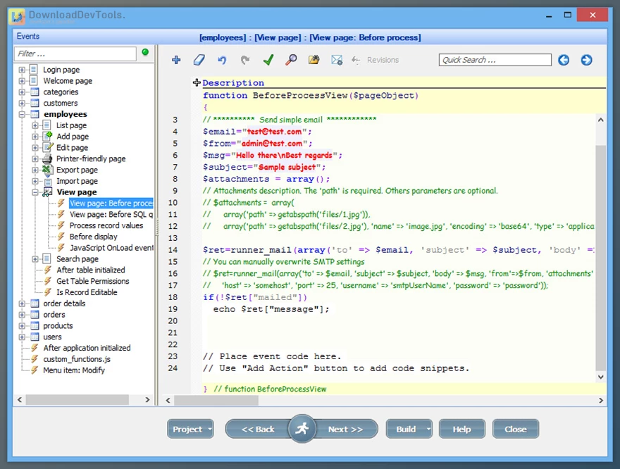Collapse the employees table tree node
The width and height of the screenshot is (620, 469).
pyautogui.click(x=23, y=114)
